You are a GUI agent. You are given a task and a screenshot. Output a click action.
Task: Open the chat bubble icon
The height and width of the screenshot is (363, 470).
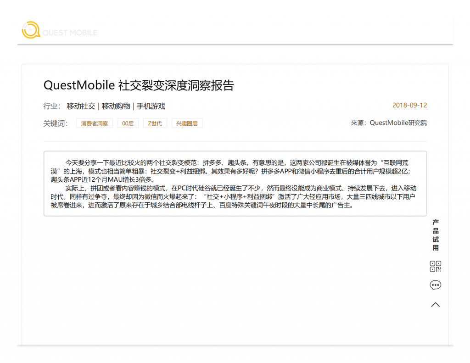tap(435, 285)
